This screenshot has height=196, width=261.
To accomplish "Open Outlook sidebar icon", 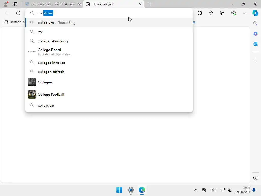I will 255,44.
